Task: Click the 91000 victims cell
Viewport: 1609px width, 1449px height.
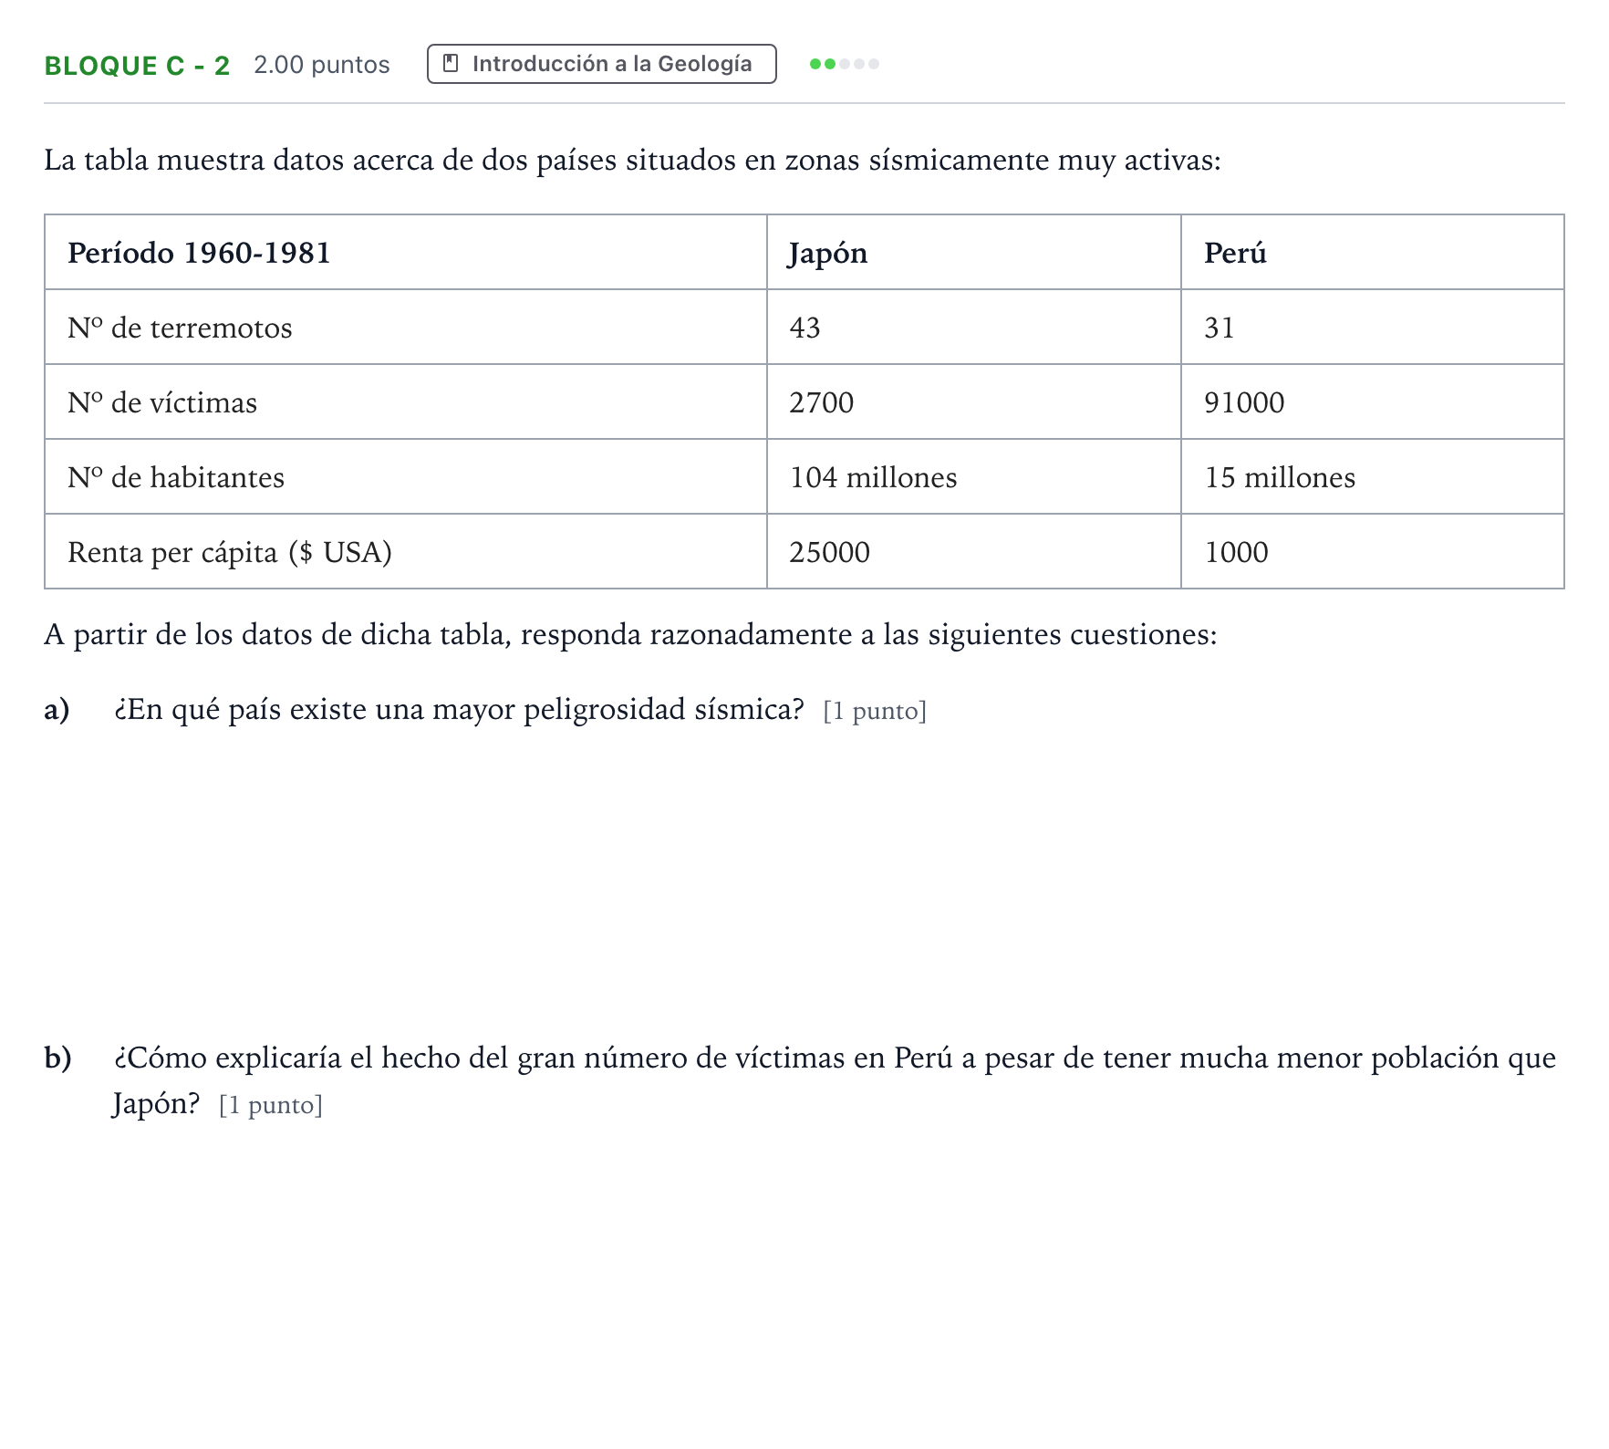Action: pyautogui.click(x=1373, y=402)
